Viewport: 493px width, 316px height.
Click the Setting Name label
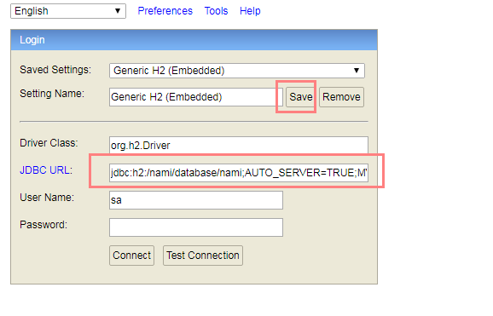pos(52,94)
